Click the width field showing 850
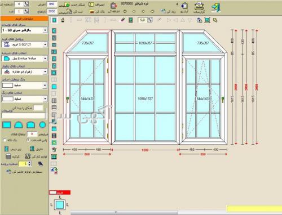Screen dimensions: 282x215 point(51,4)
